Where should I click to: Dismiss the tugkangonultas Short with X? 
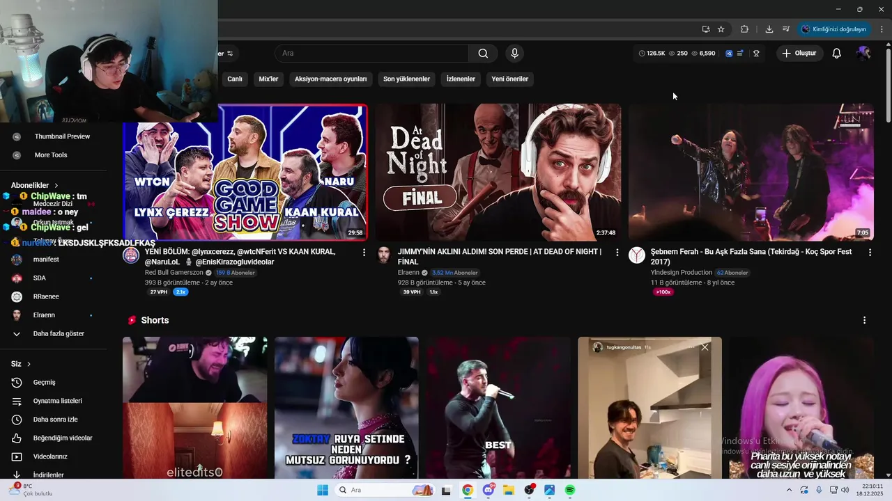pyautogui.click(x=705, y=347)
